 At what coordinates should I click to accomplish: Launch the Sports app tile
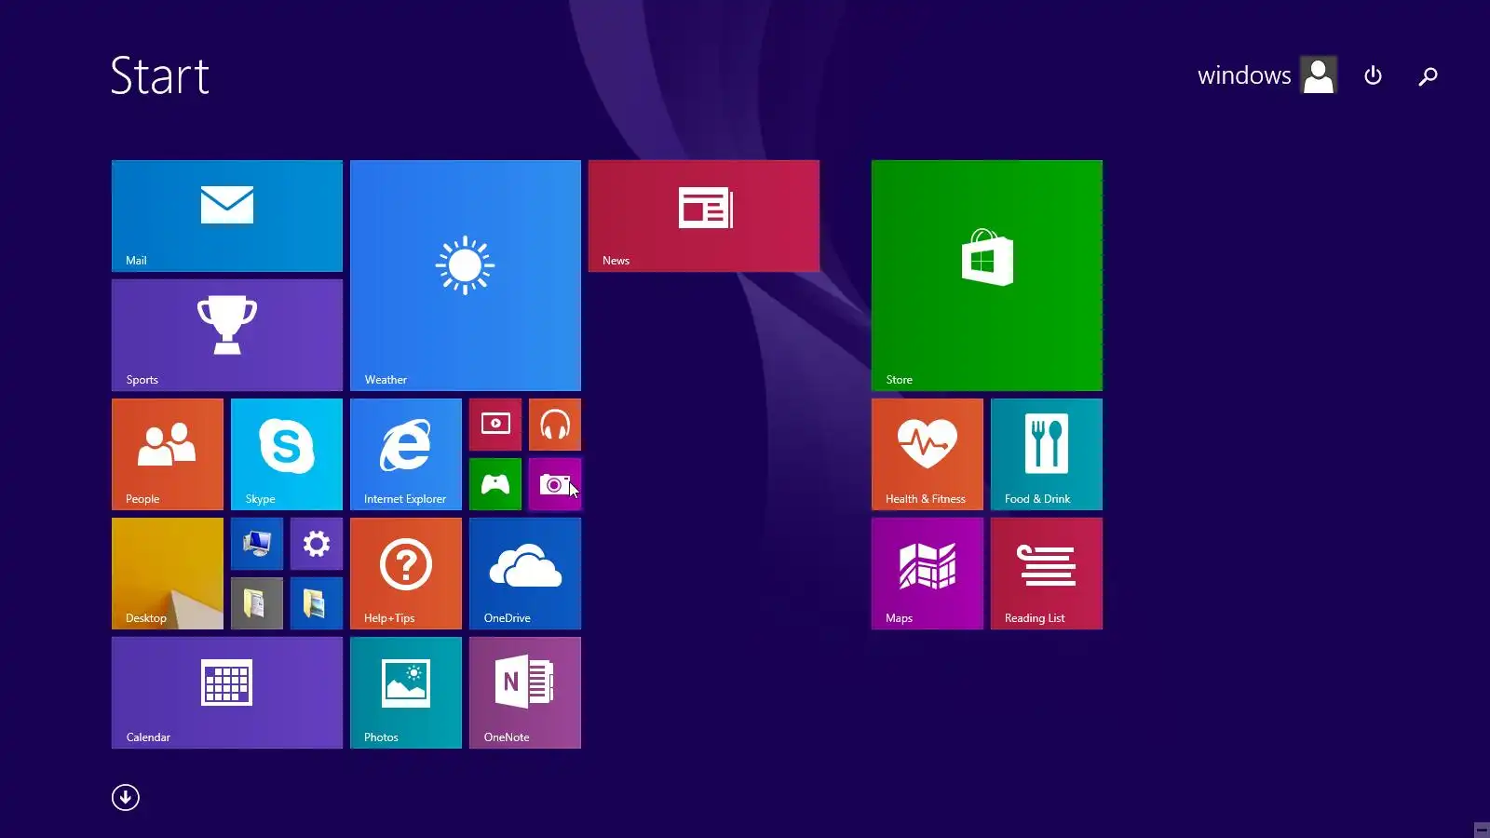pos(227,335)
